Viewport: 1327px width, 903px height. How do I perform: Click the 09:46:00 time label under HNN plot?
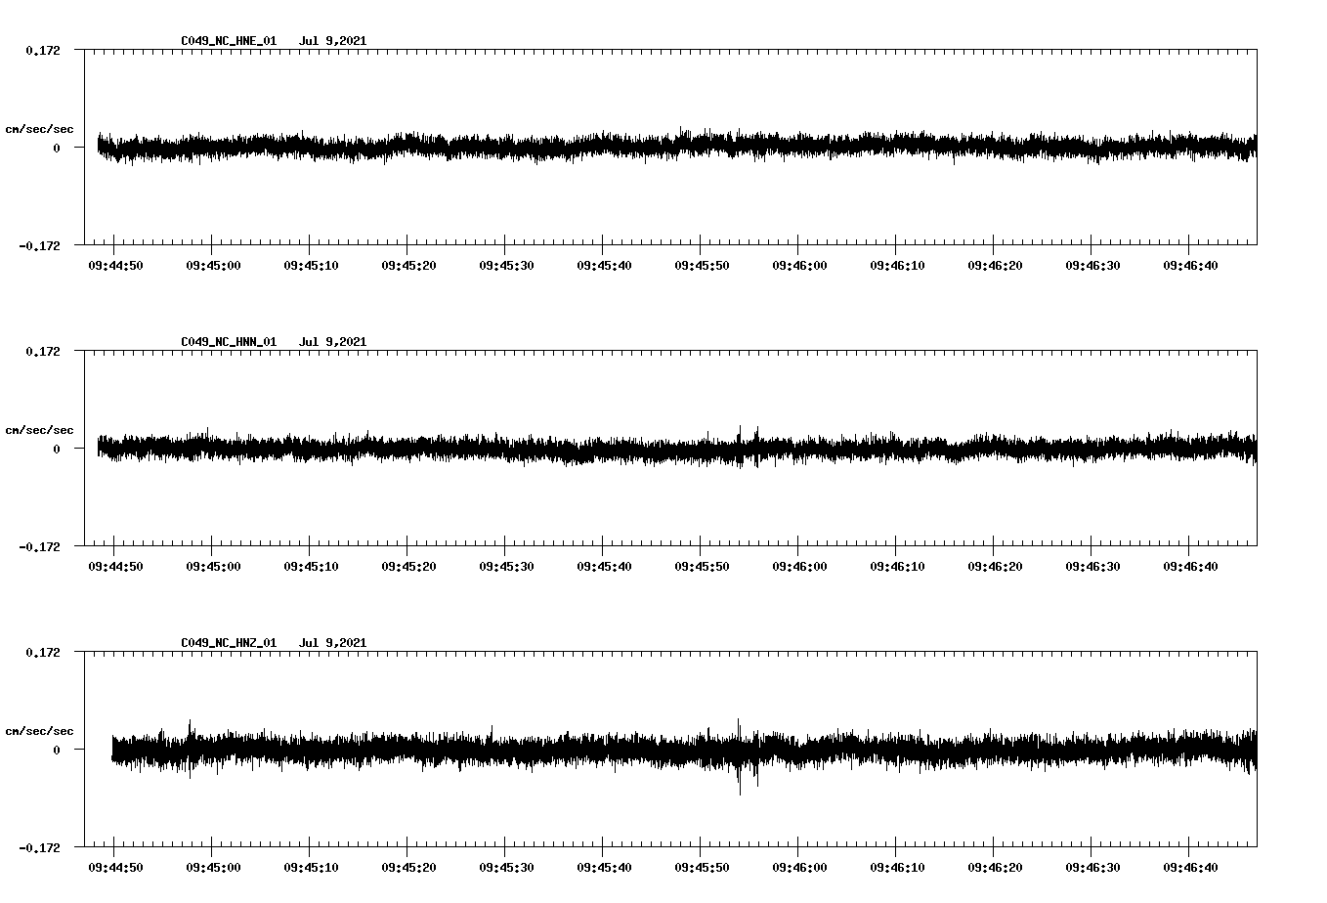tap(799, 567)
